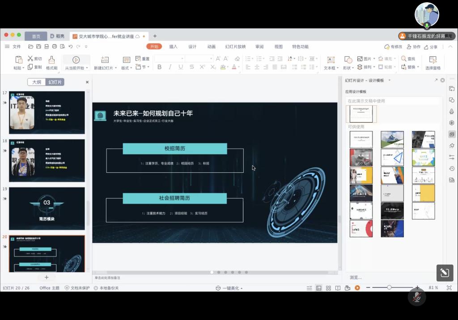Add a new slide with the plus button below thumbnails

pos(47,277)
